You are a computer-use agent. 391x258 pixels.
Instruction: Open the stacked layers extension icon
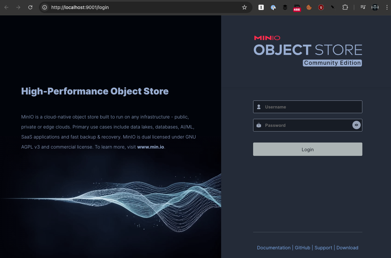285,7
